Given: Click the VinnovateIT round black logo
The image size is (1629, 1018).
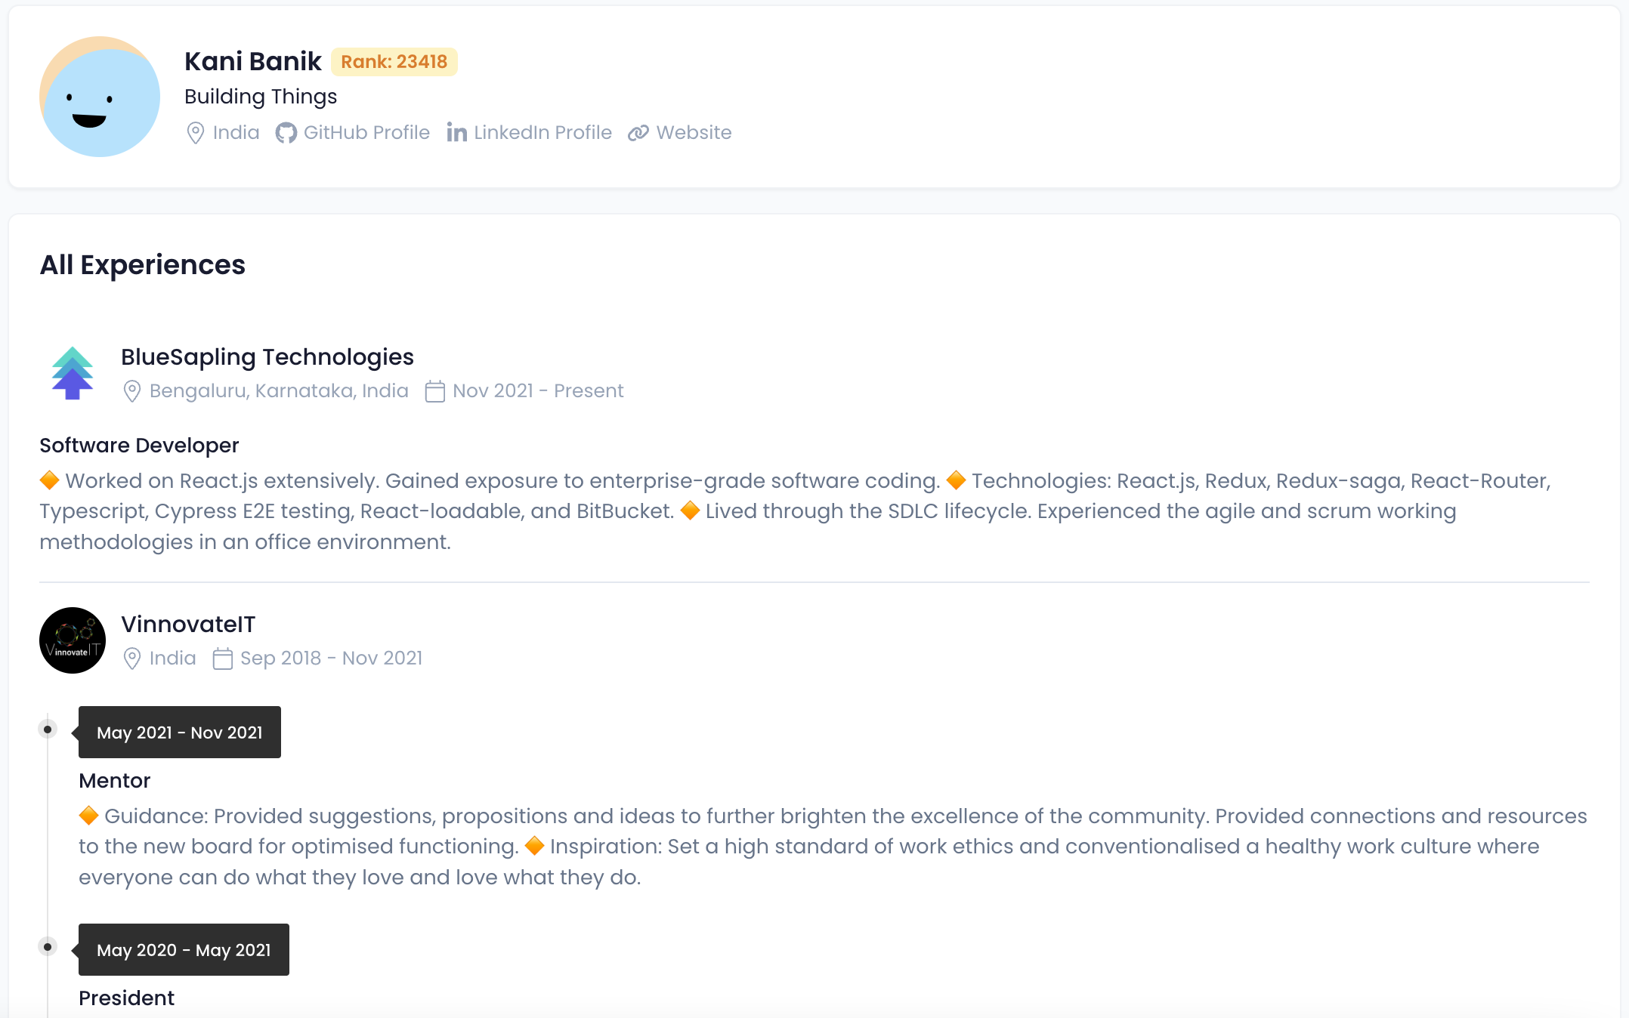Looking at the screenshot, I should 73,640.
